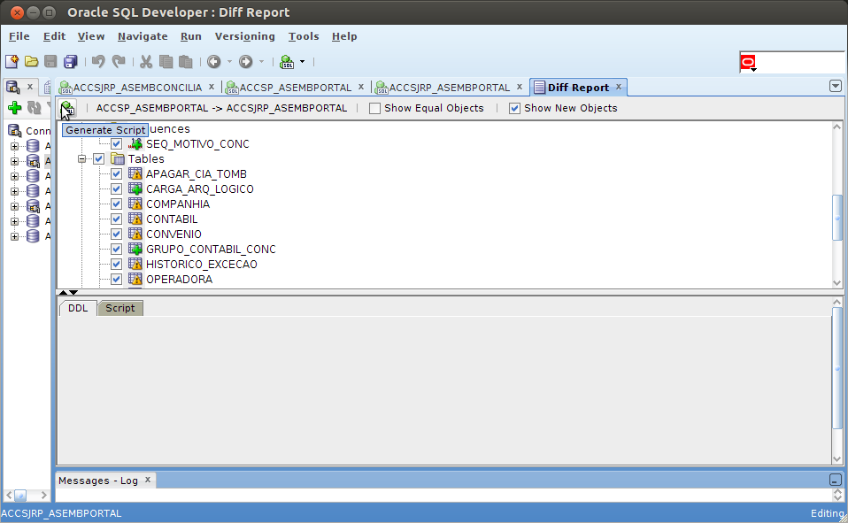Screen dimensions: 848x523
Task: Select the SEQ_MOTIVO_CONC sequence icon
Action: (x=135, y=144)
